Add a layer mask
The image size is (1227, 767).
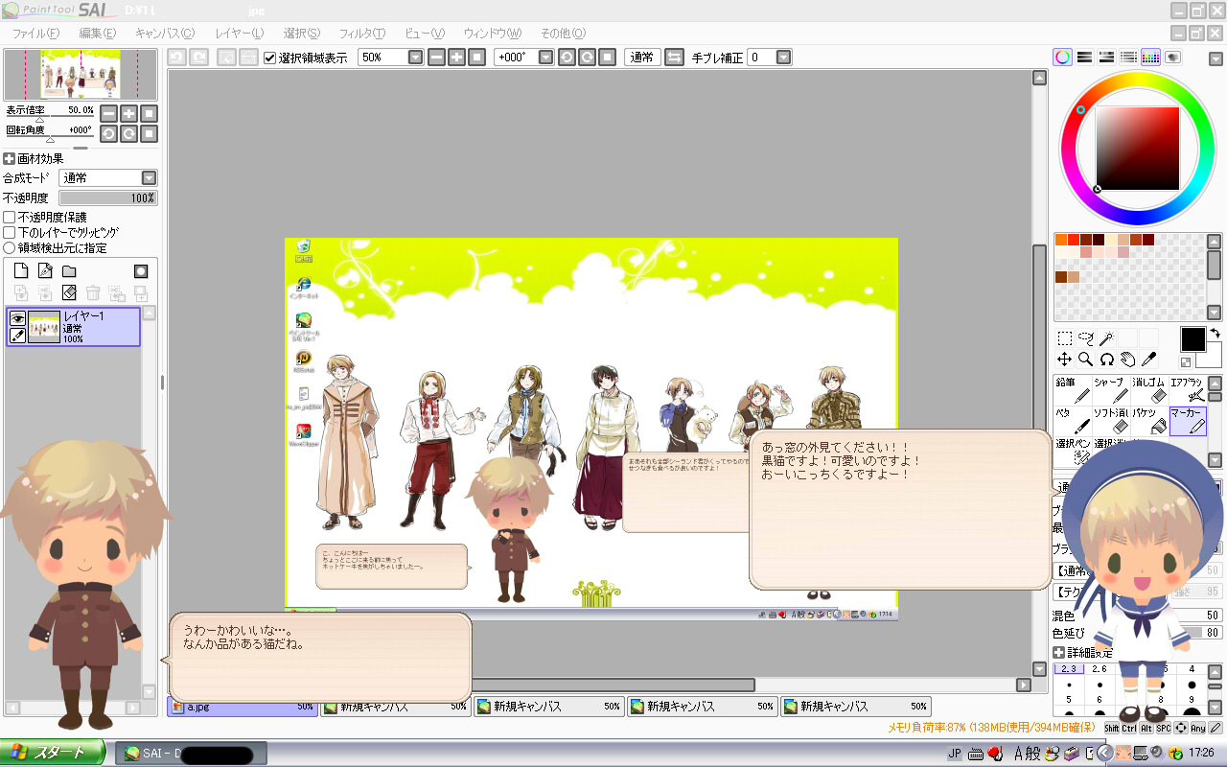[x=140, y=271]
